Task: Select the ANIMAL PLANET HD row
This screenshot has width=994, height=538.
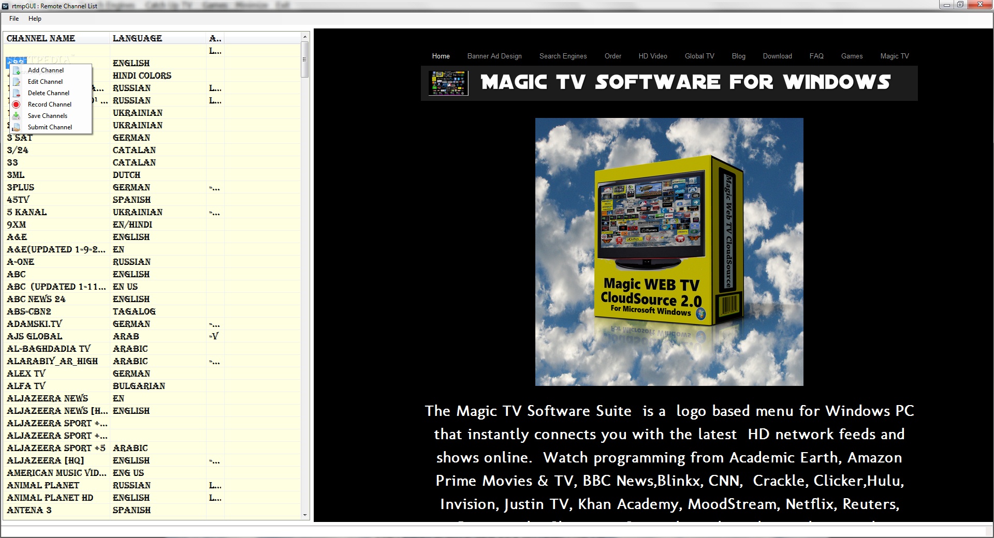Action: (152, 498)
